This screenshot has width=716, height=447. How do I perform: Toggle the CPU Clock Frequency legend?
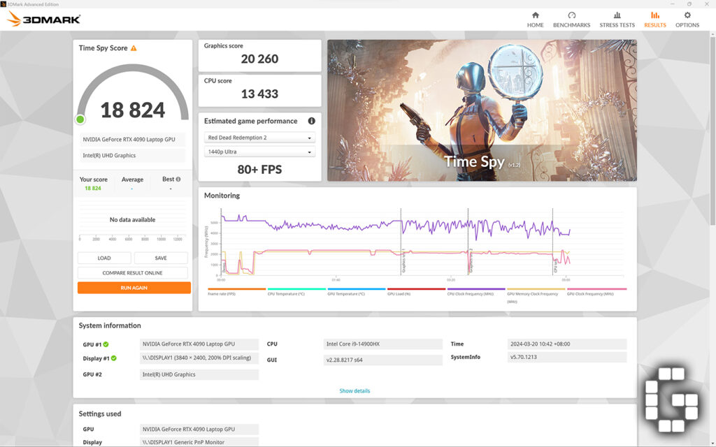point(475,292)
